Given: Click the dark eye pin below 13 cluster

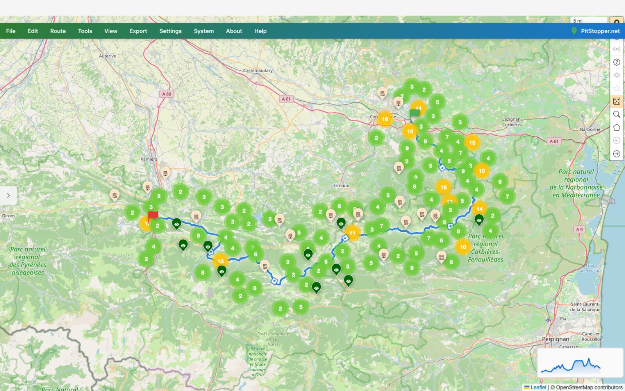Looking at the screenshot, I should coord(221,271).
